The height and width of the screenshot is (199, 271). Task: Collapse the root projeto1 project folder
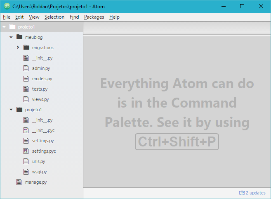[x=4, y=27]
